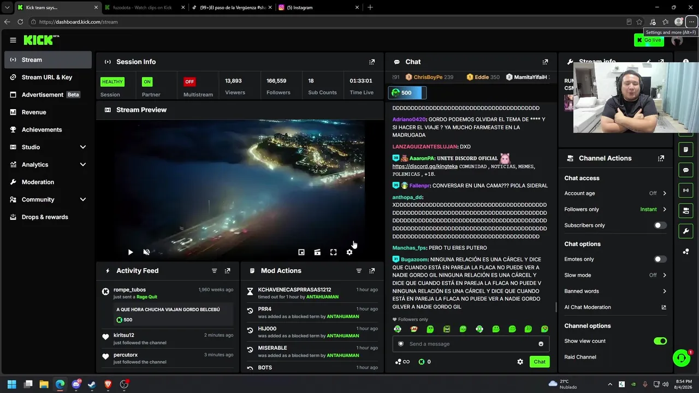Screen dimensions: 699x393
Task: Open chat settings gear
Action: (520, 362)
